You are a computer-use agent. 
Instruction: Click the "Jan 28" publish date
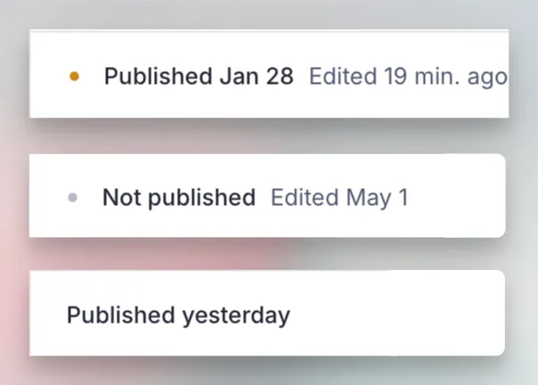click(x=257, y=76)
